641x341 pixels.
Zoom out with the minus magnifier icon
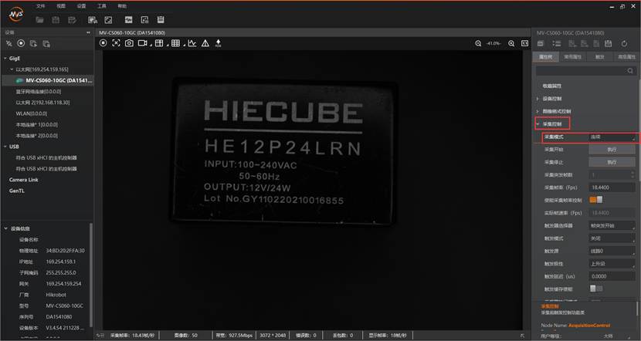pyautogui.click(x=478, y=43)
